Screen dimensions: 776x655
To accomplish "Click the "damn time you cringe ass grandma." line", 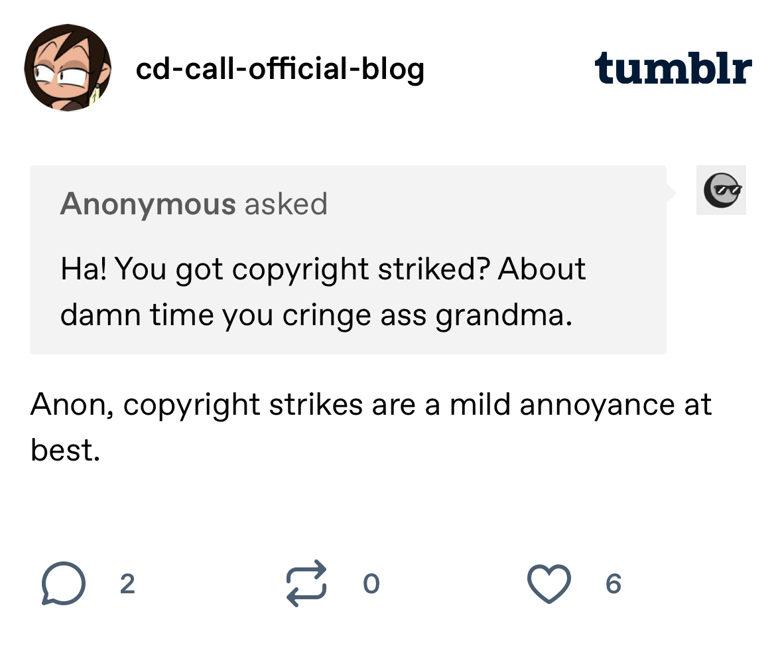I will click(x=316, y=315).
